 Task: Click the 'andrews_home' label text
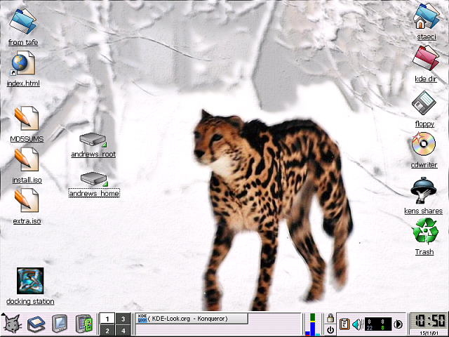(x=94, y=193)
